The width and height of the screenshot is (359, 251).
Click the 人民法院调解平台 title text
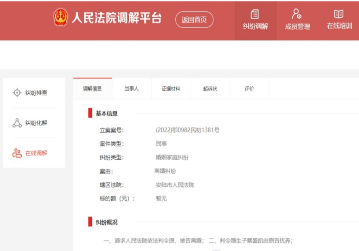click(116, 18)
